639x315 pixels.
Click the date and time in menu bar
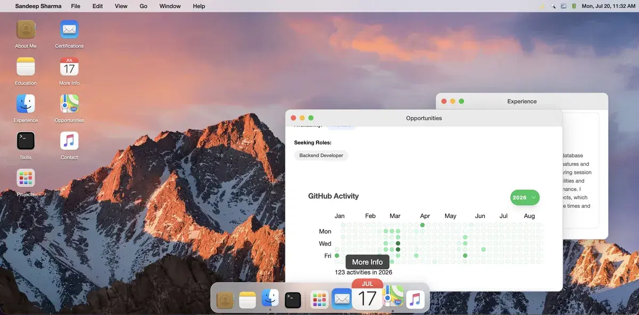point(608,6)
